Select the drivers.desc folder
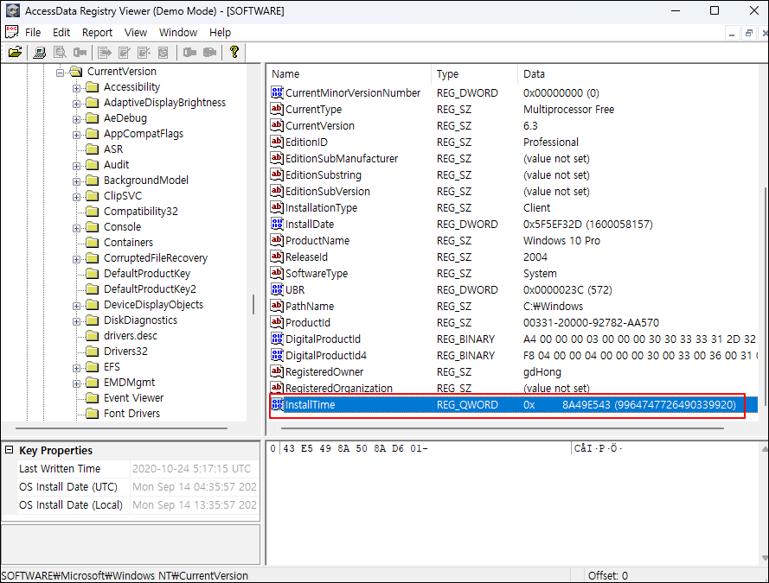Viewport: 769px width, 583px height. 122,335
